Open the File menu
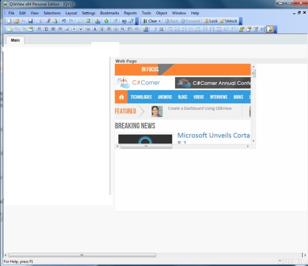 coord(11,13)
